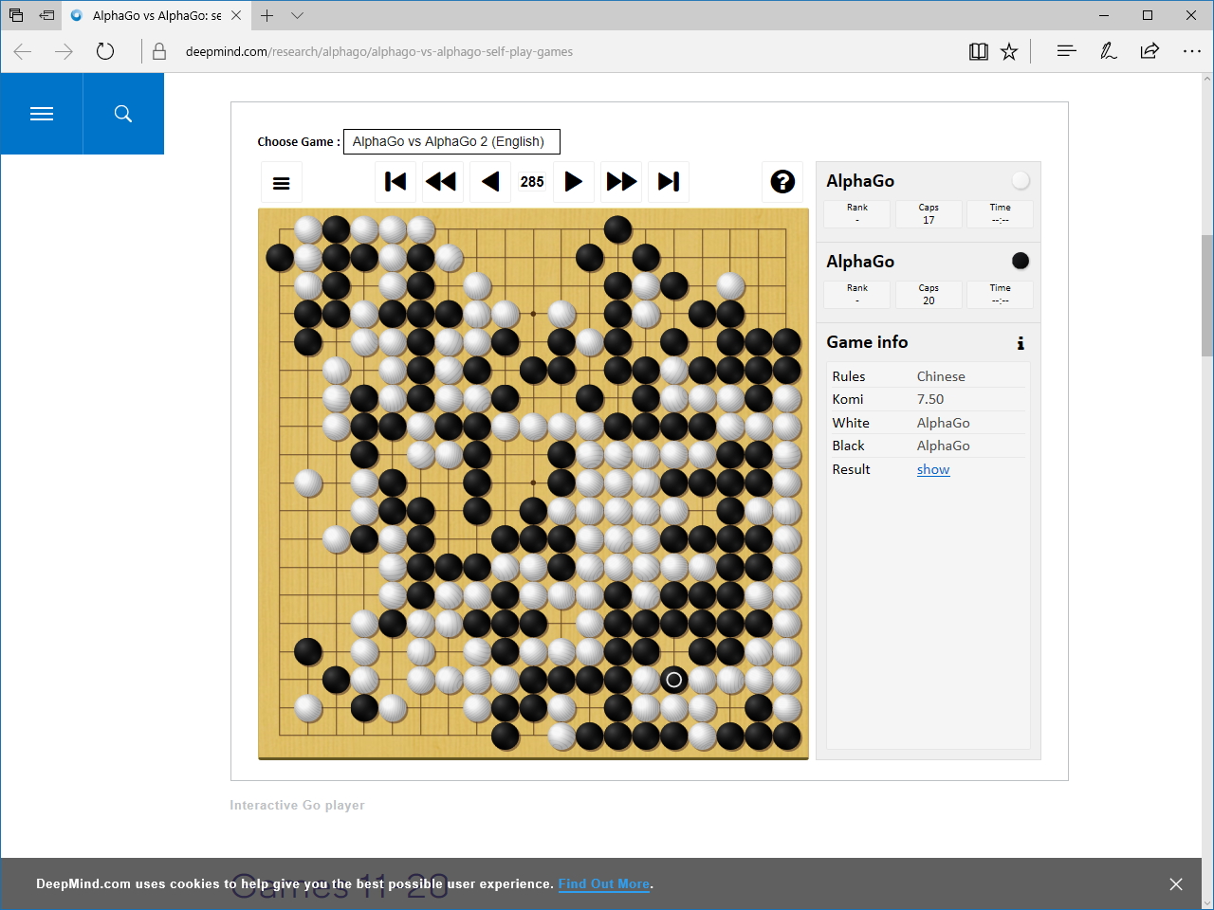Open the site search magnifier
This screenshot has height=910, width=1214.
(x=123, y=114)
